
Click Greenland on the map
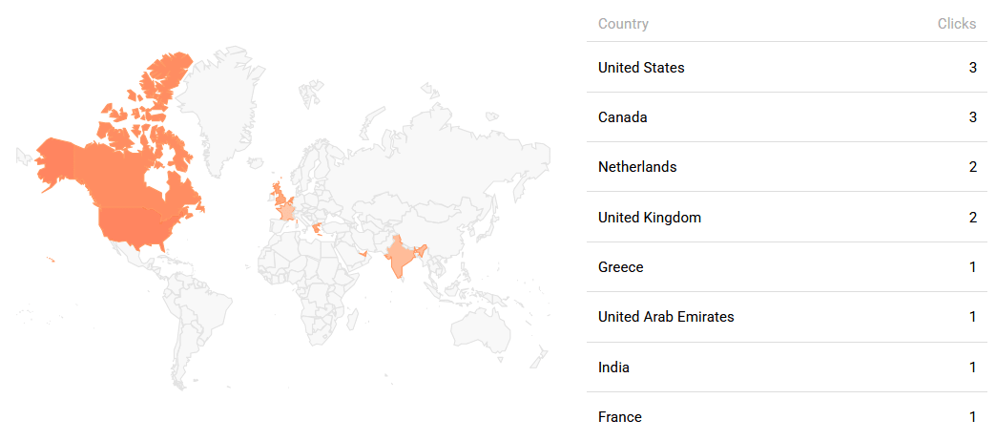tap(218, 105)
